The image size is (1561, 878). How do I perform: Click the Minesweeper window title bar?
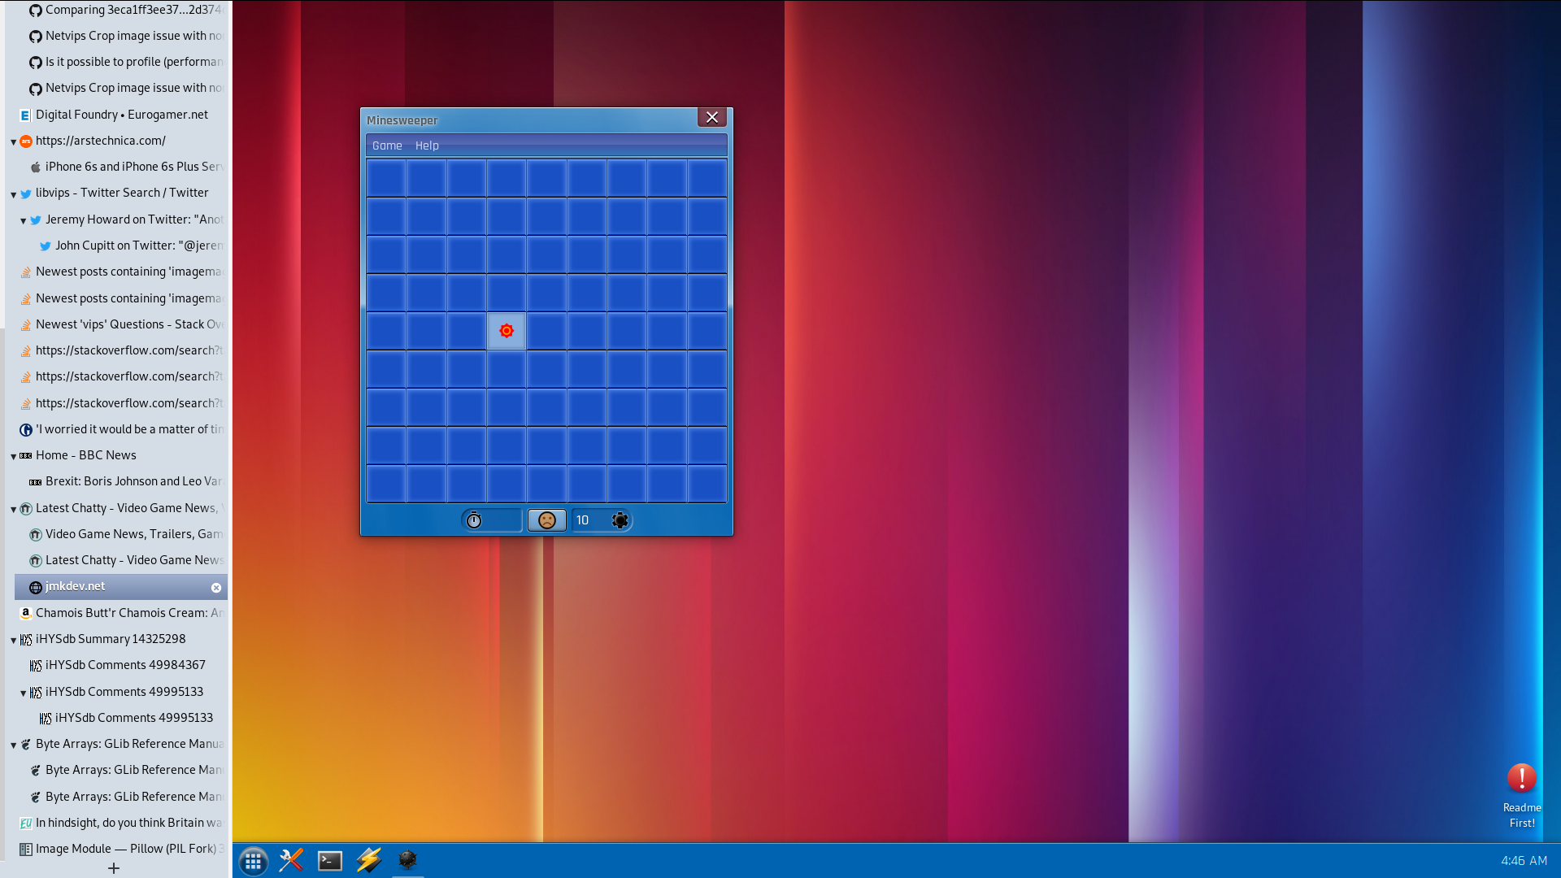pos(528,120)
